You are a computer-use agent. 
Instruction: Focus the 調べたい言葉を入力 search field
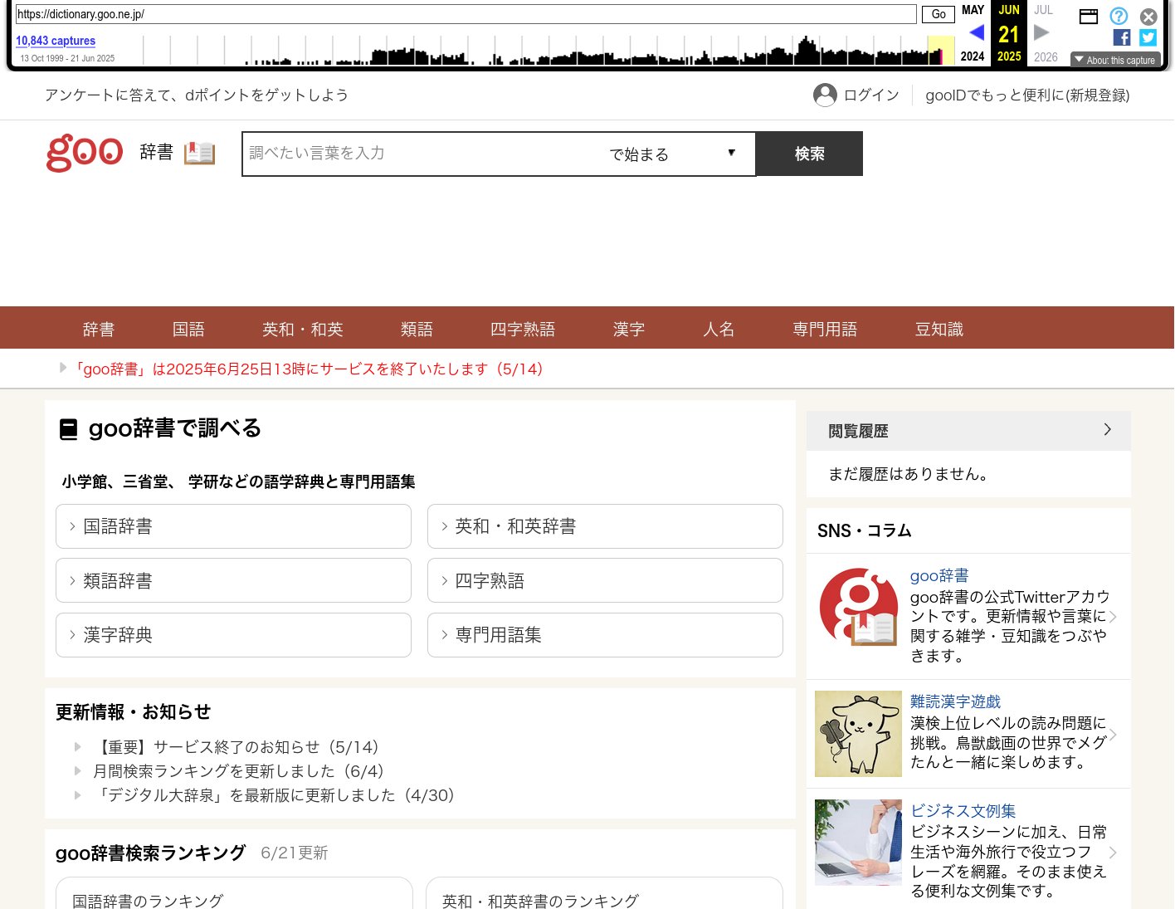pos(423,154)
